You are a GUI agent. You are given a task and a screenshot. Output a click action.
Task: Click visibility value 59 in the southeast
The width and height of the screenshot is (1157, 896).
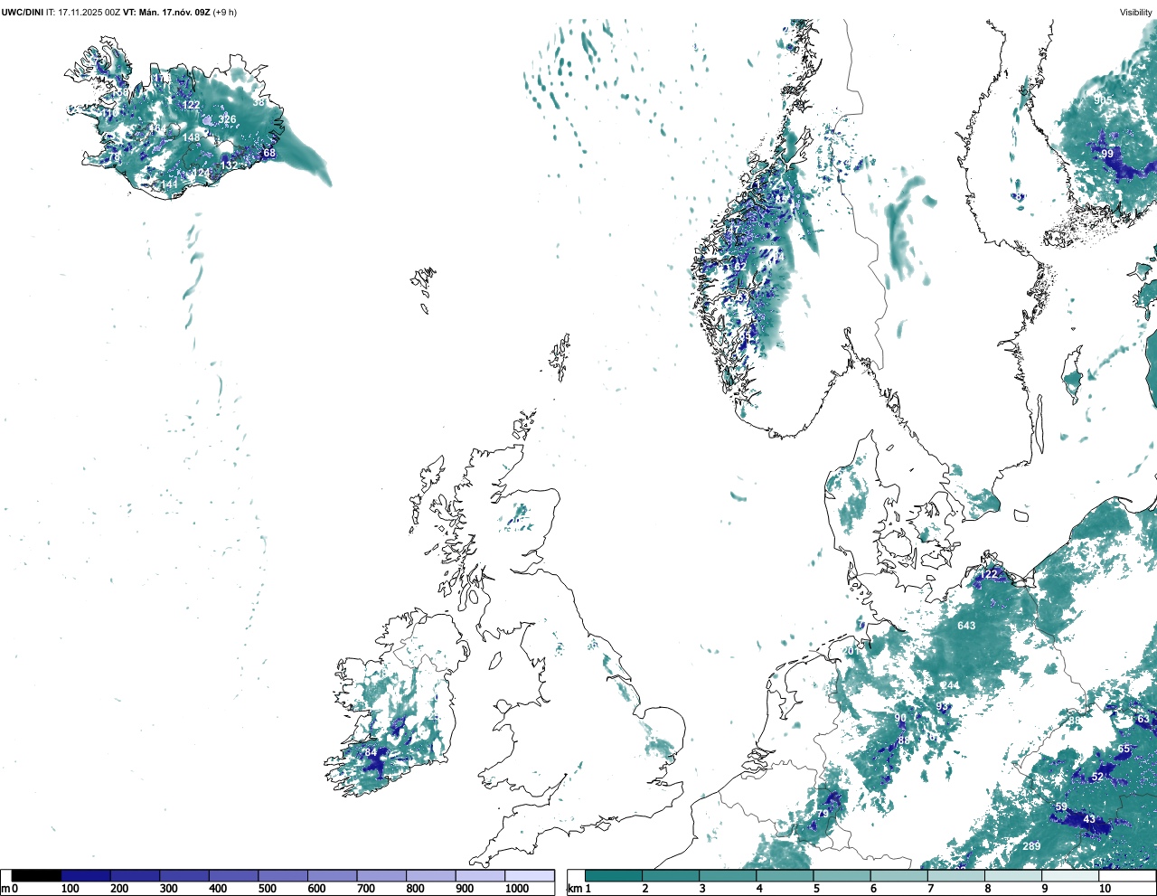pyautogui.click(x=1061, y=806)
